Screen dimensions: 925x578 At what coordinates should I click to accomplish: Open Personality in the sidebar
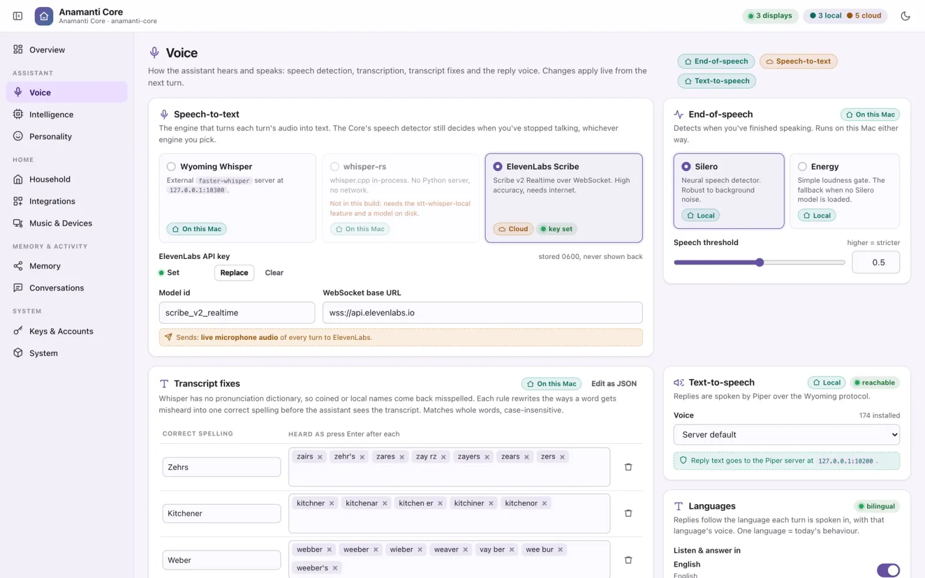coord(66,136)
